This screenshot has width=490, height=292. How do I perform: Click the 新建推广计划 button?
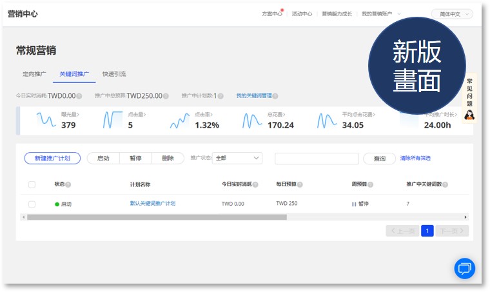(52, 158)
